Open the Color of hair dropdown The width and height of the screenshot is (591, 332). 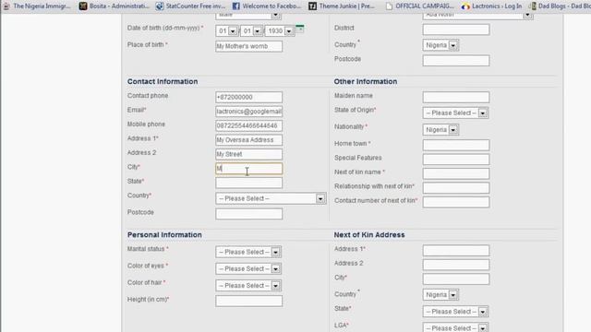click(x=248, y=286)
